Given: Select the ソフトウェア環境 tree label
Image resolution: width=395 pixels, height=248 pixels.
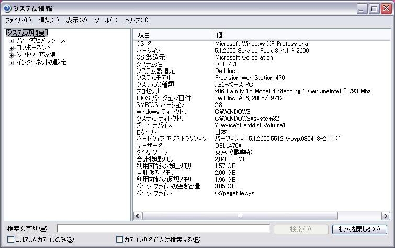Looking at the screenshot, I should pos(36,55).
